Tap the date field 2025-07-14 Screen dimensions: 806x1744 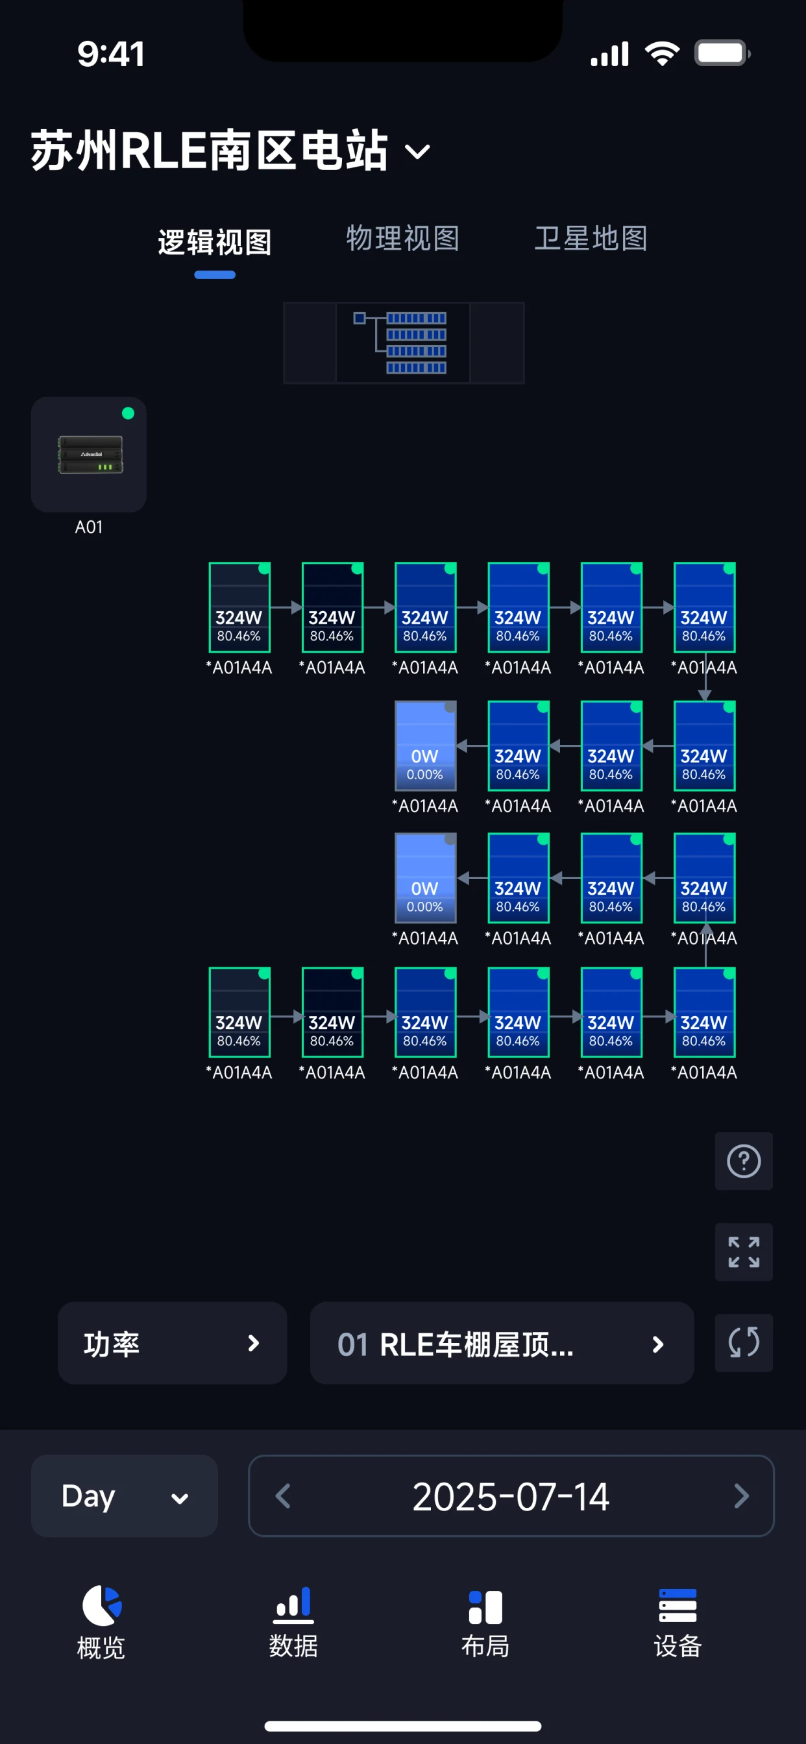(511, 1496)
